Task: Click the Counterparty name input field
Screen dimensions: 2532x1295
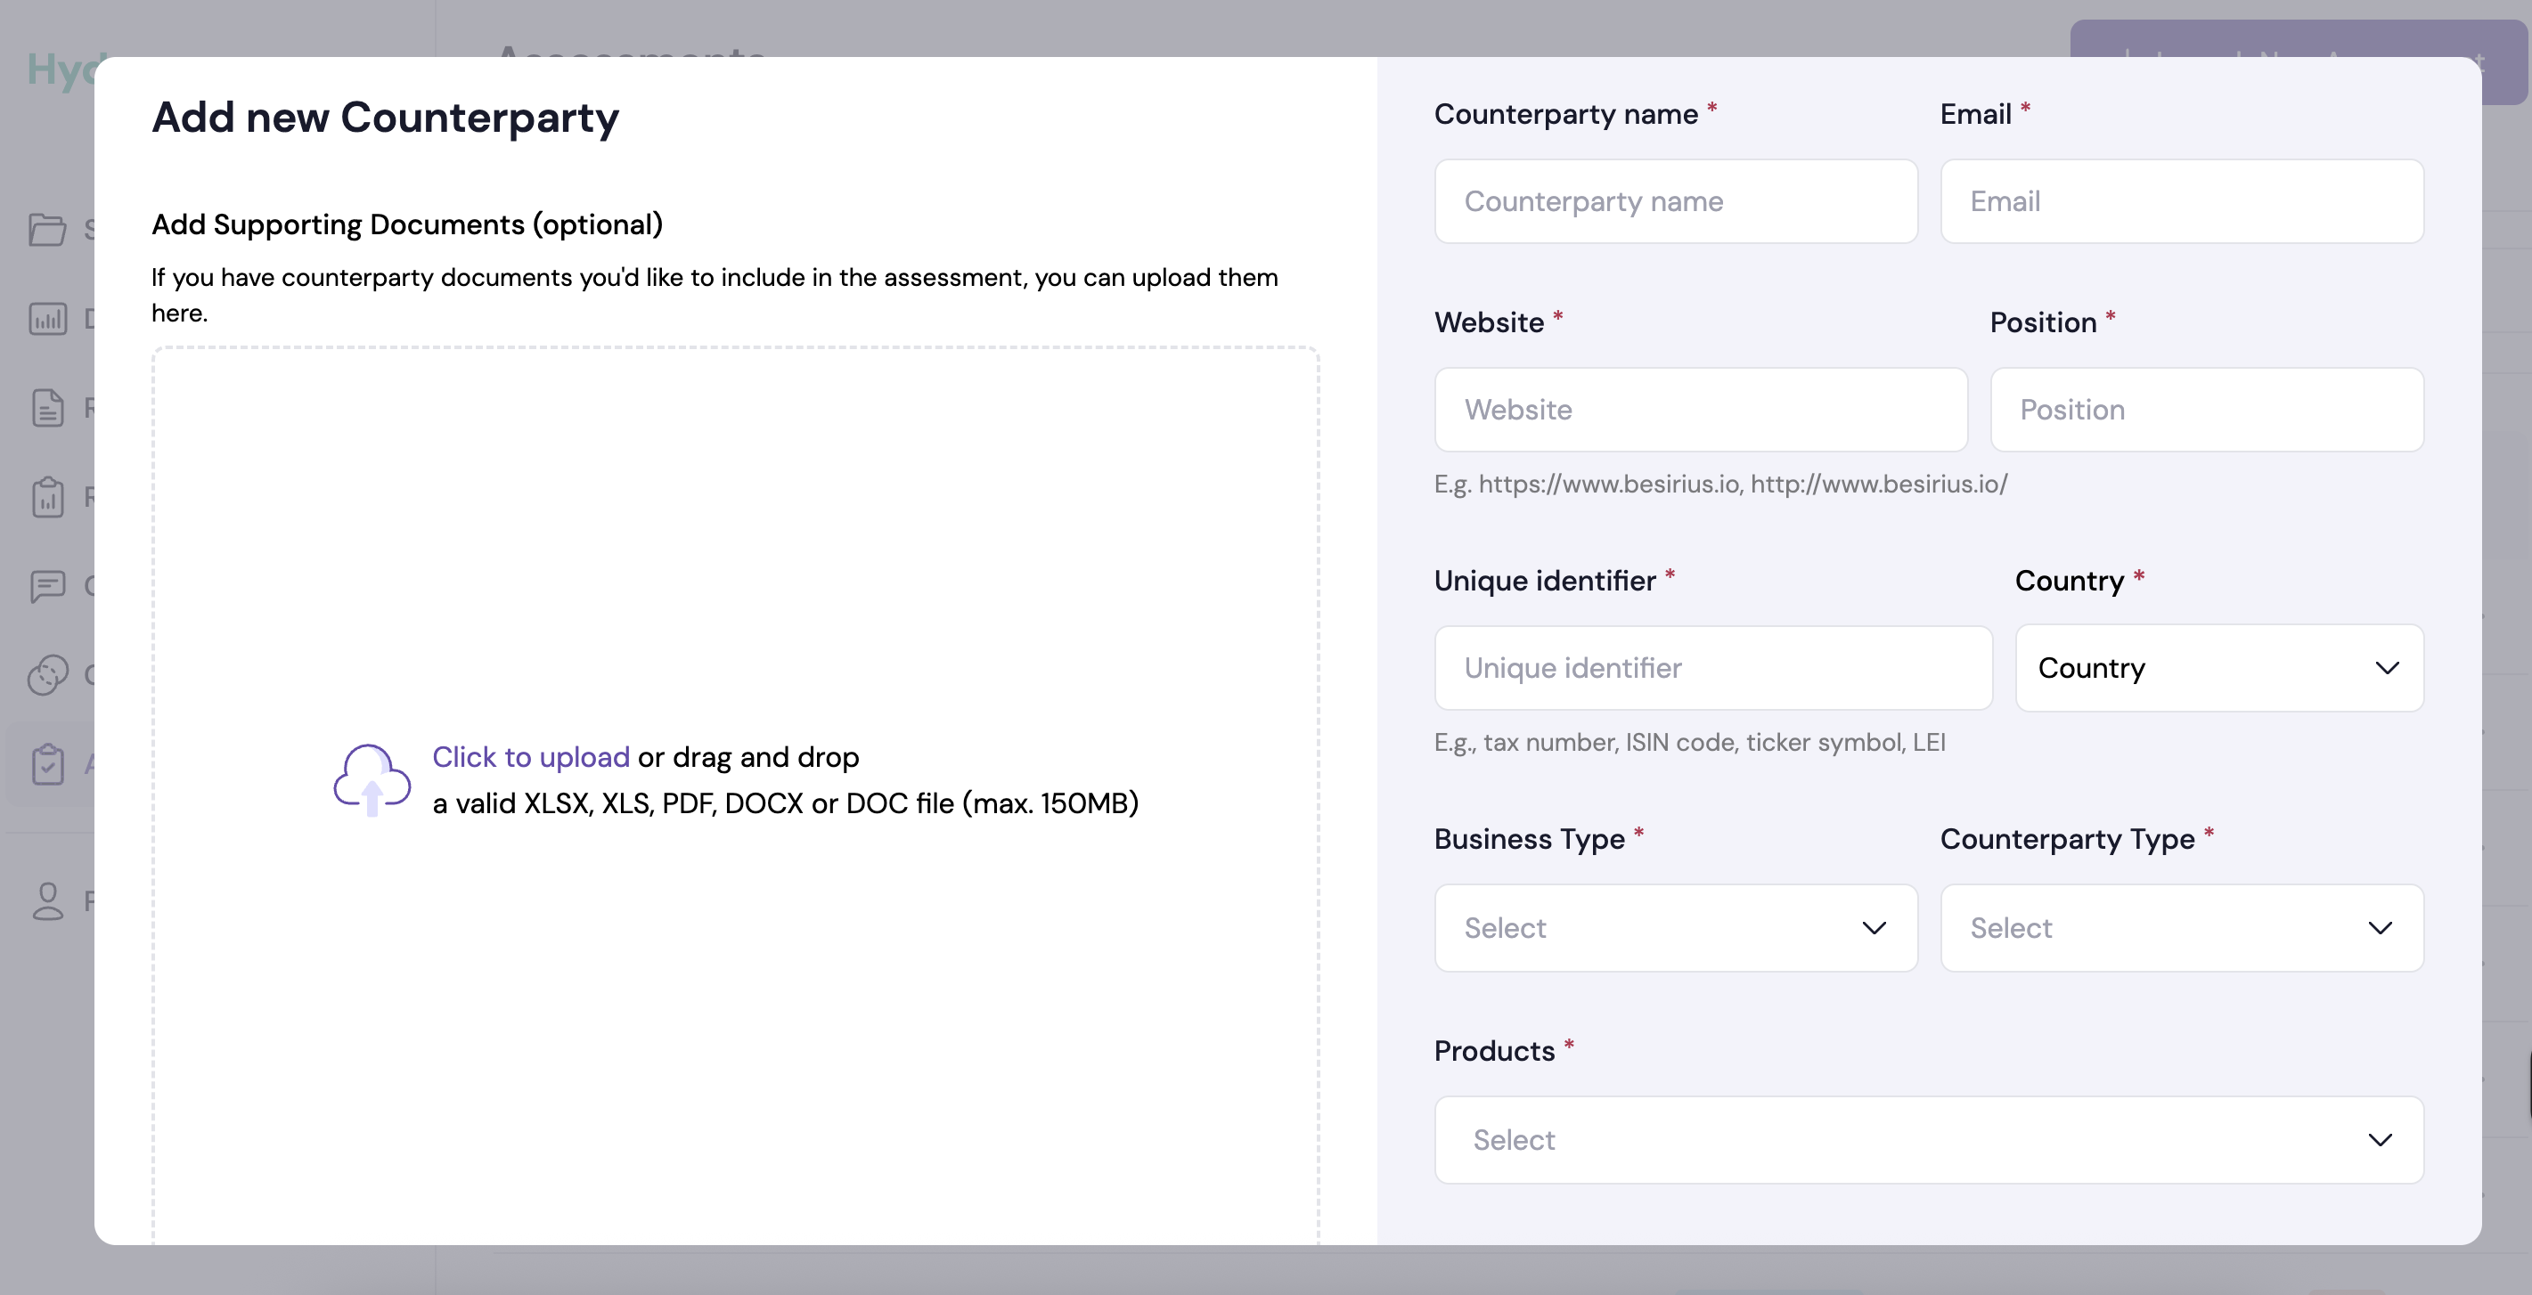Action: [x=1674, y=200]
